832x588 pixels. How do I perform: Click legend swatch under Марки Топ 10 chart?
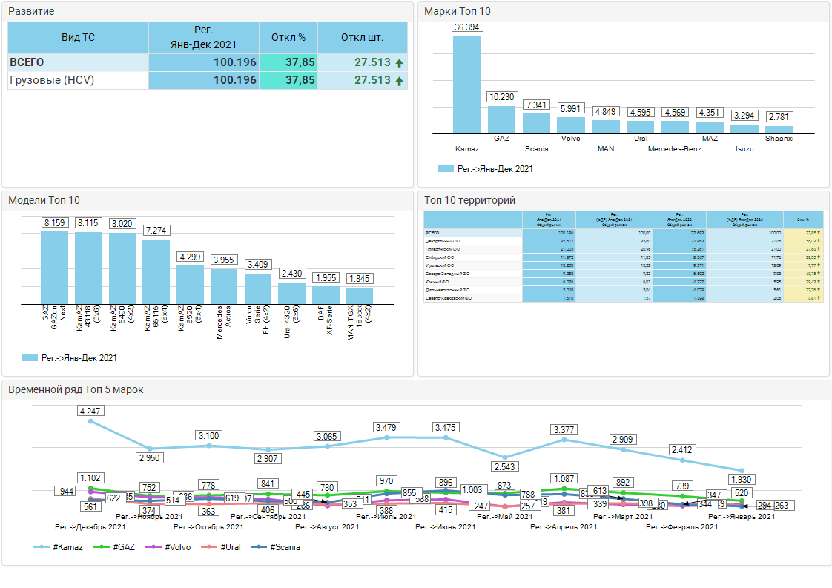click(x=445, y=169)
